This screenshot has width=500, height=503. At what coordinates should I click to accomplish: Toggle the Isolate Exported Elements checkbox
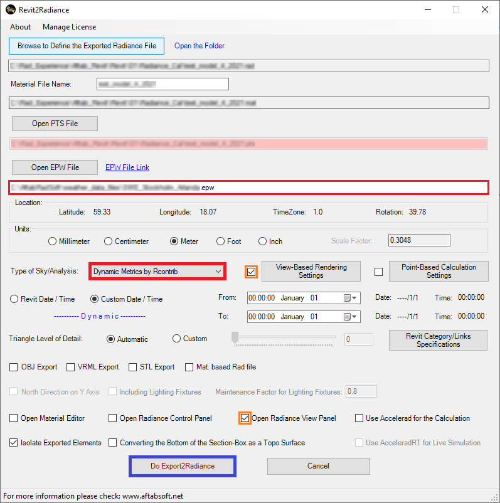pyautogui.click(x=13, y=443)
